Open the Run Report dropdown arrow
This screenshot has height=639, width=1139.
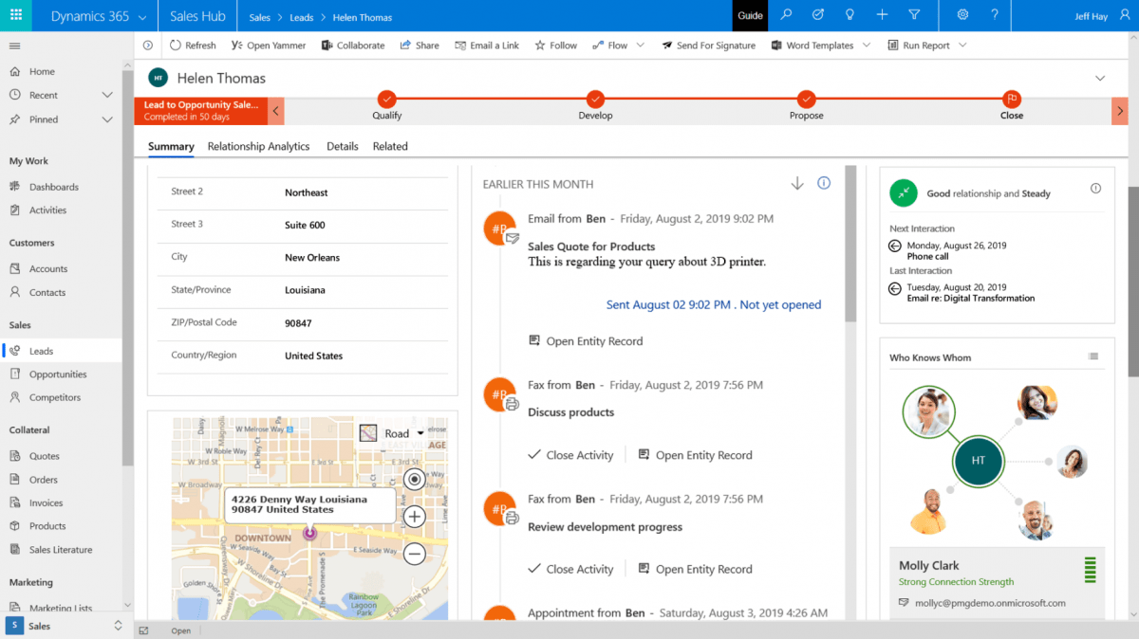962,46
